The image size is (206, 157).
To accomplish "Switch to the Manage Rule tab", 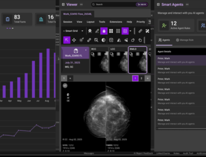I will (x=185, y=40).
